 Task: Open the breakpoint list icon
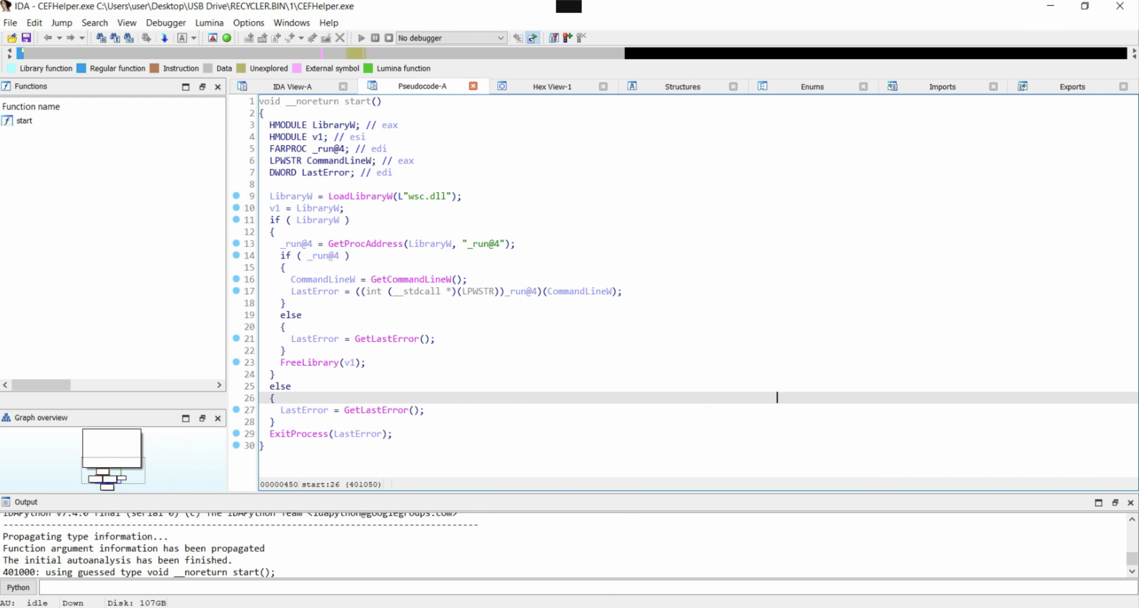[553, 38]
